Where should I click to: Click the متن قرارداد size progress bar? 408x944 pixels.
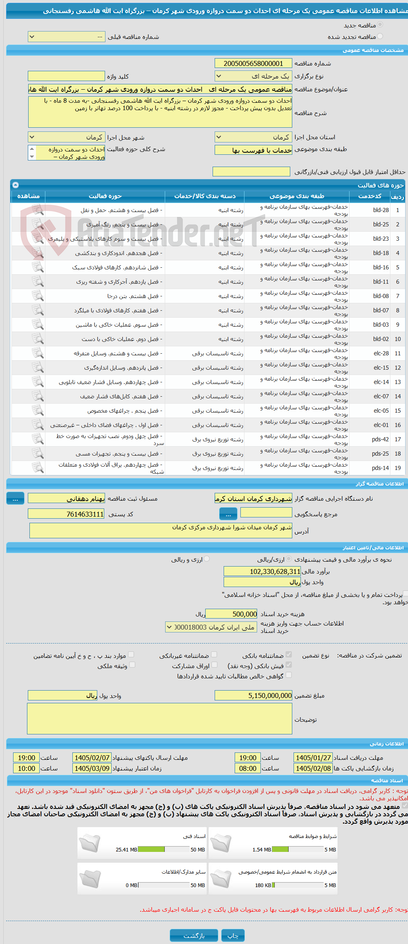[x=298, y=885]
